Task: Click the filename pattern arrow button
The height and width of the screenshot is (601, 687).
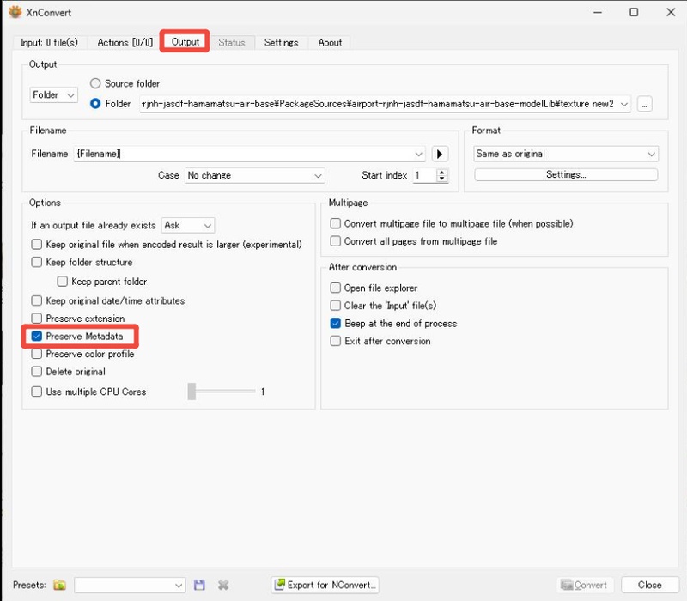Action: point(440,154)
